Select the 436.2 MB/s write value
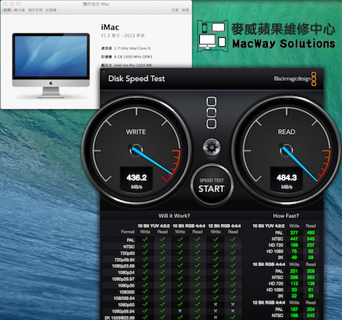The height and width of the screenshot is (320, 342). coord(137,177)
